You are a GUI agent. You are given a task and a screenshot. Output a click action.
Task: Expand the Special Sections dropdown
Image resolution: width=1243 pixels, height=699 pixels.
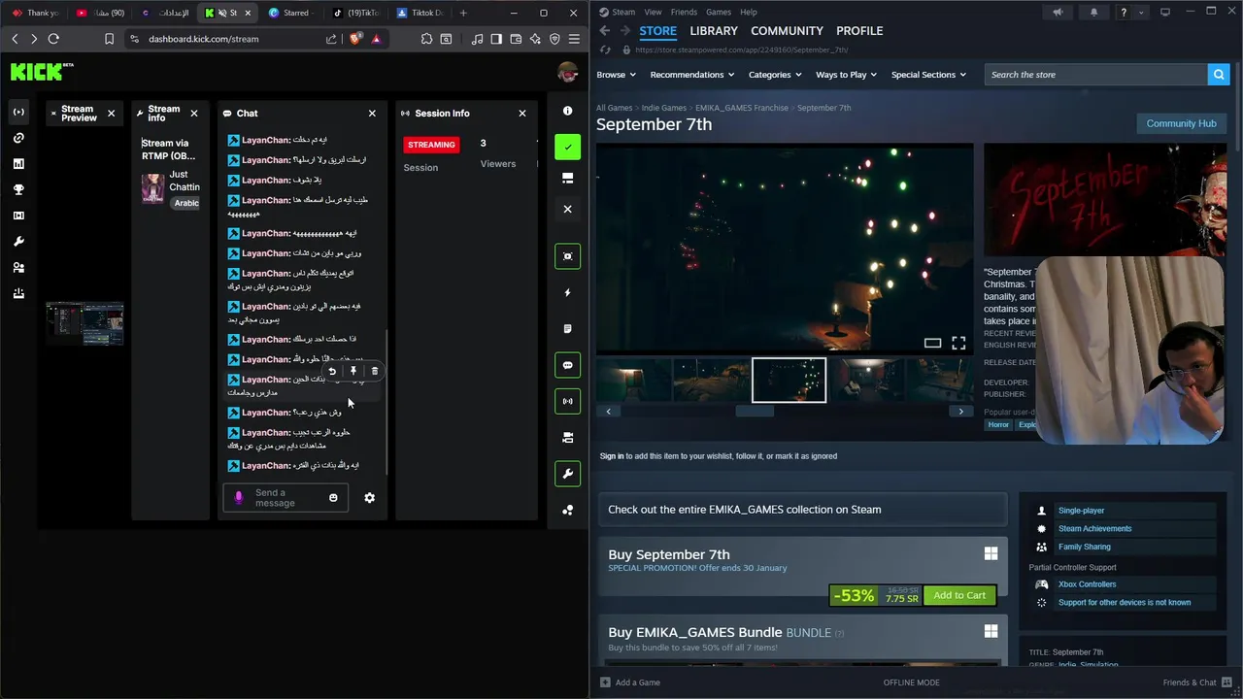(929, 75)
